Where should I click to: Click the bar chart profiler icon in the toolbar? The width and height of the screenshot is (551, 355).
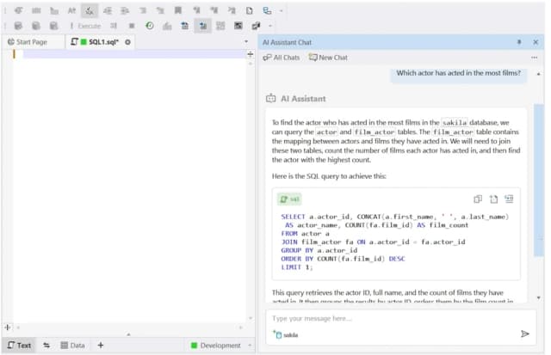tap(167, 26)
